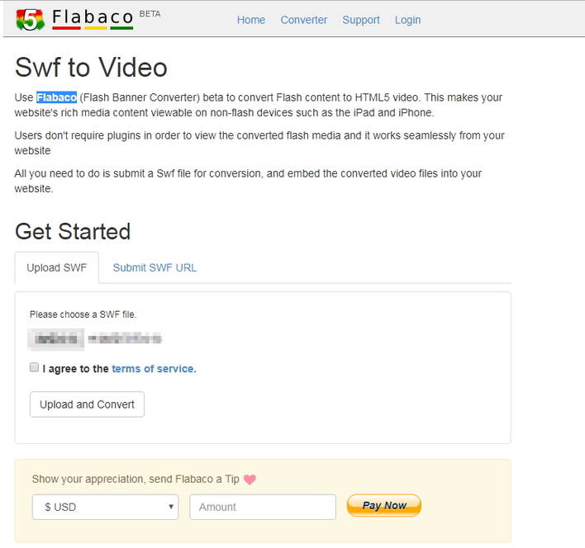
Task: Go to the Support page
Action: (361, 20)
